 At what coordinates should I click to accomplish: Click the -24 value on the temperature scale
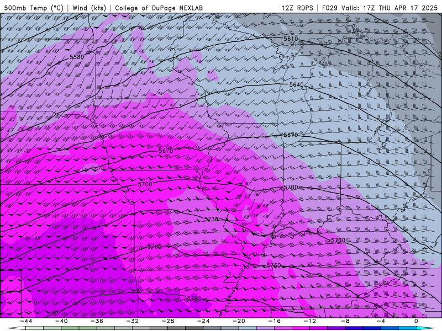coord(203,321)
